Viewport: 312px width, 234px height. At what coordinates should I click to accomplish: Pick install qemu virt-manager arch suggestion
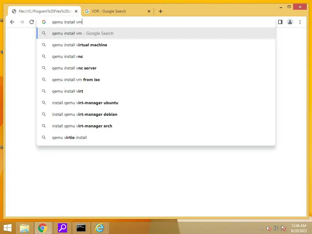tap(156, 126)
